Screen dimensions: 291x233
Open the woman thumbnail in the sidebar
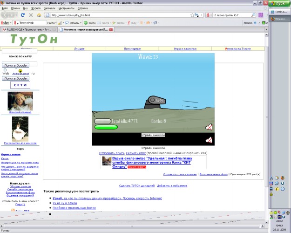20,101
